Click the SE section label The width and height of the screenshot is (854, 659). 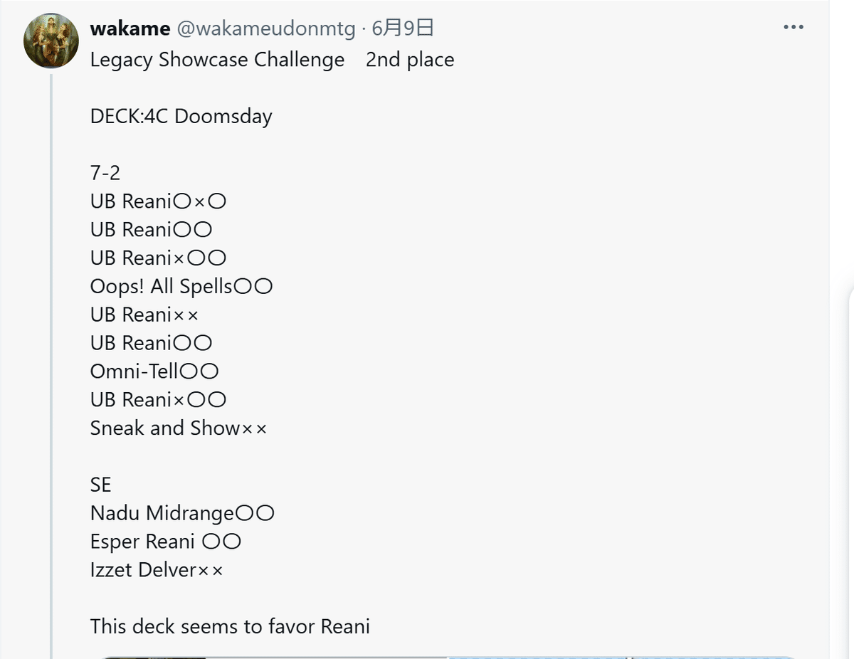pyautogui.click(x=100, y=485)
